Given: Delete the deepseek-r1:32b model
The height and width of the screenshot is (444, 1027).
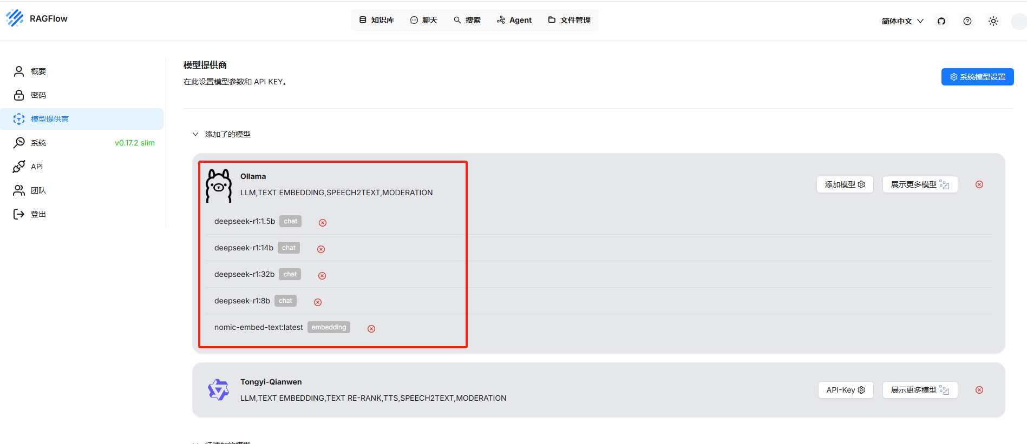Looking at the screenshot, I should click(x=322, y=276).
